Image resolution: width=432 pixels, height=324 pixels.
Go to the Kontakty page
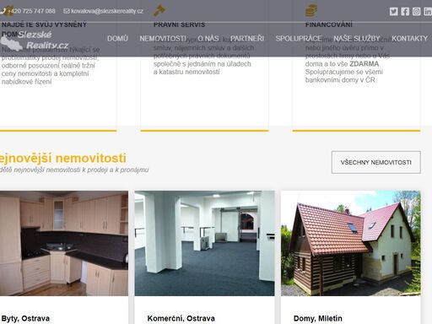(409, 39)
